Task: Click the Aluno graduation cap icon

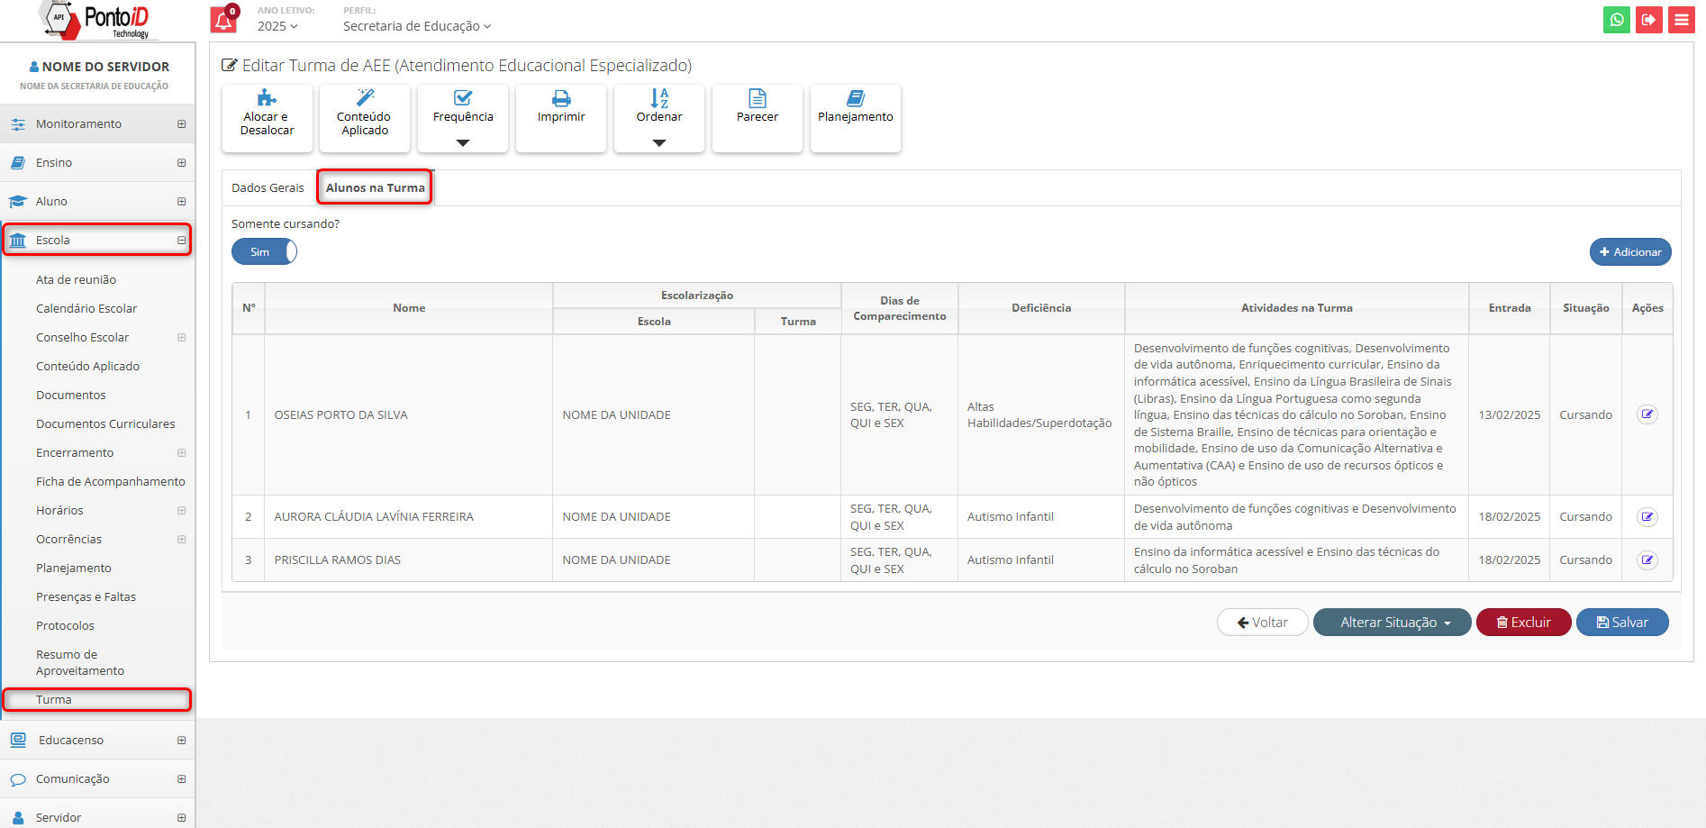Action: coord(18,202)
